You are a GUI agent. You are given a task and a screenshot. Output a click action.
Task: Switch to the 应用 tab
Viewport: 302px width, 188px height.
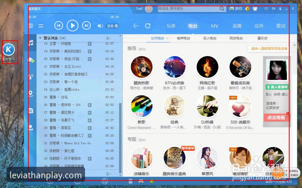pyautogui.click(x=259, y=26)
